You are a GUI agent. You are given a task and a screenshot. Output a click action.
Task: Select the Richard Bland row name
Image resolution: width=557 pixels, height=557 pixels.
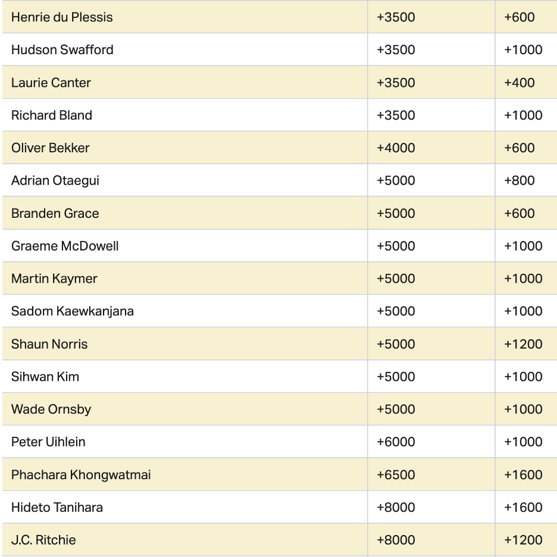point(52,115)
